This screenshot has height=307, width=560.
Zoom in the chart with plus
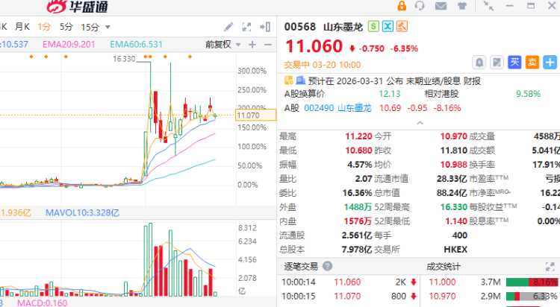[252, 45]
